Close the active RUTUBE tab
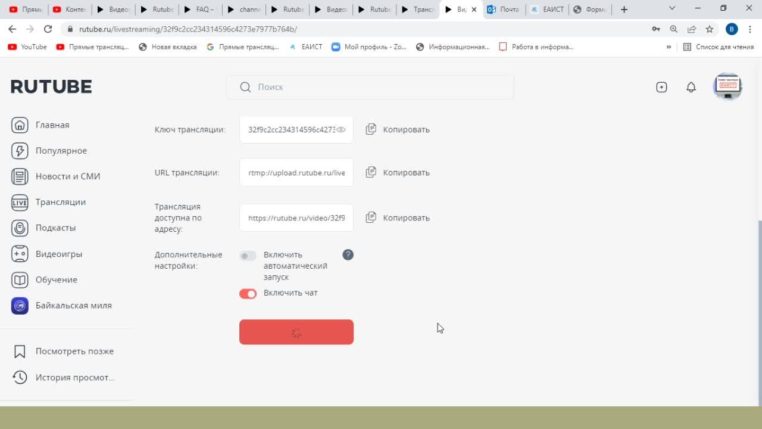 click(474, 10)
